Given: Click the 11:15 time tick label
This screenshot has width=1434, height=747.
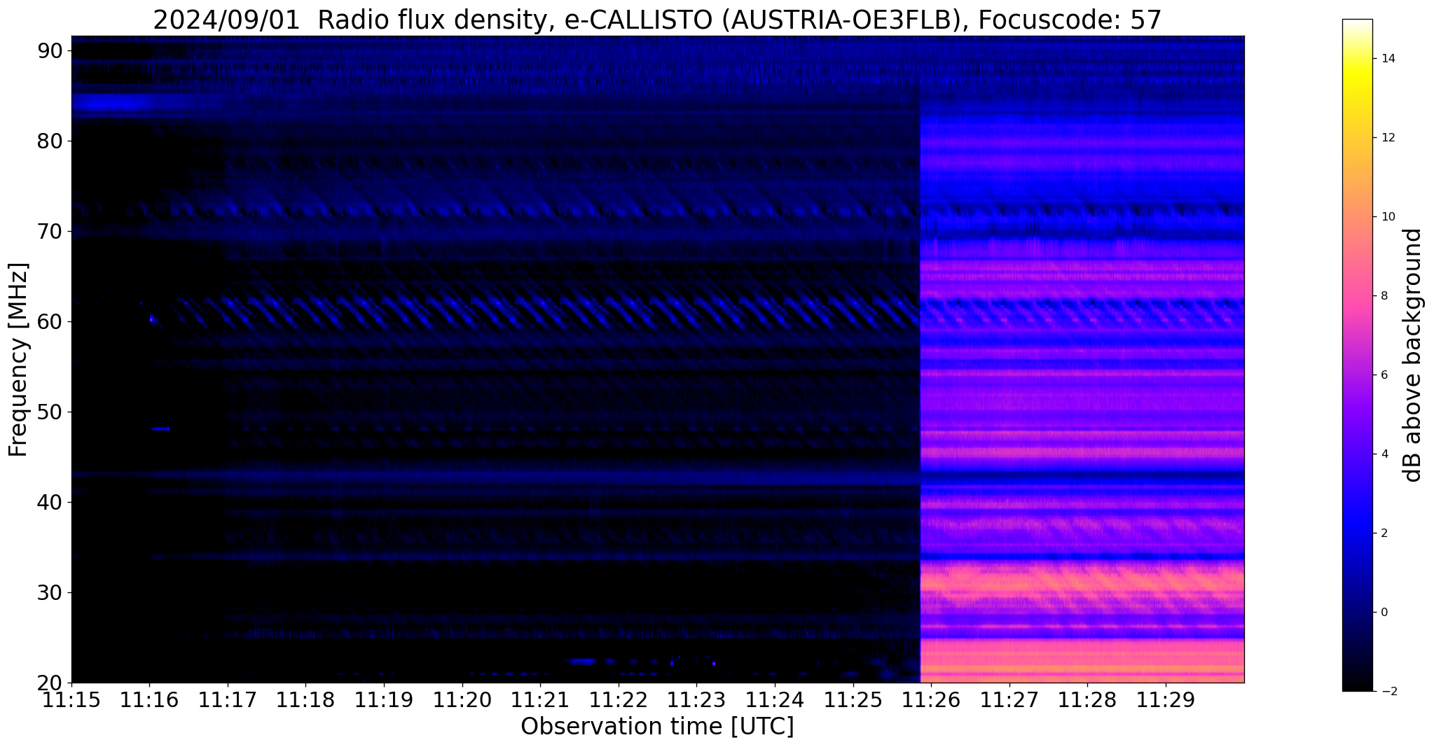Looking at the screenshot, I should pyautogui.click(x=71, y=701).
